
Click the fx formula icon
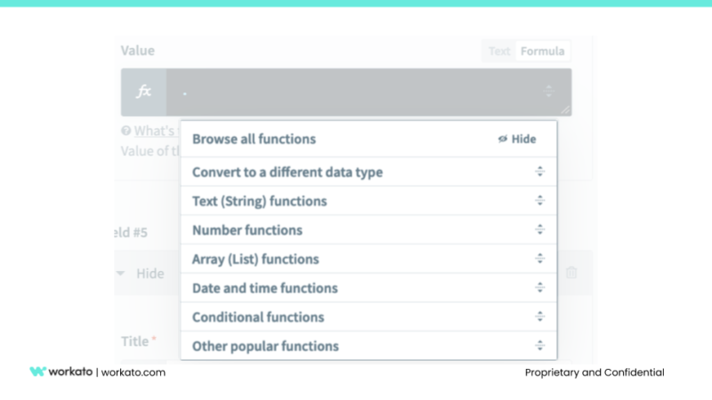[143, 92]
